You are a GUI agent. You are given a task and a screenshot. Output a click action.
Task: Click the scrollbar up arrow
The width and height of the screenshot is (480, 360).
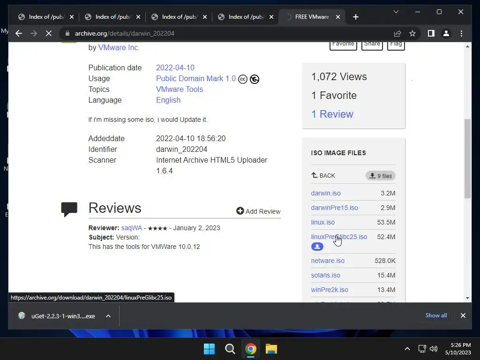point(467,46)
